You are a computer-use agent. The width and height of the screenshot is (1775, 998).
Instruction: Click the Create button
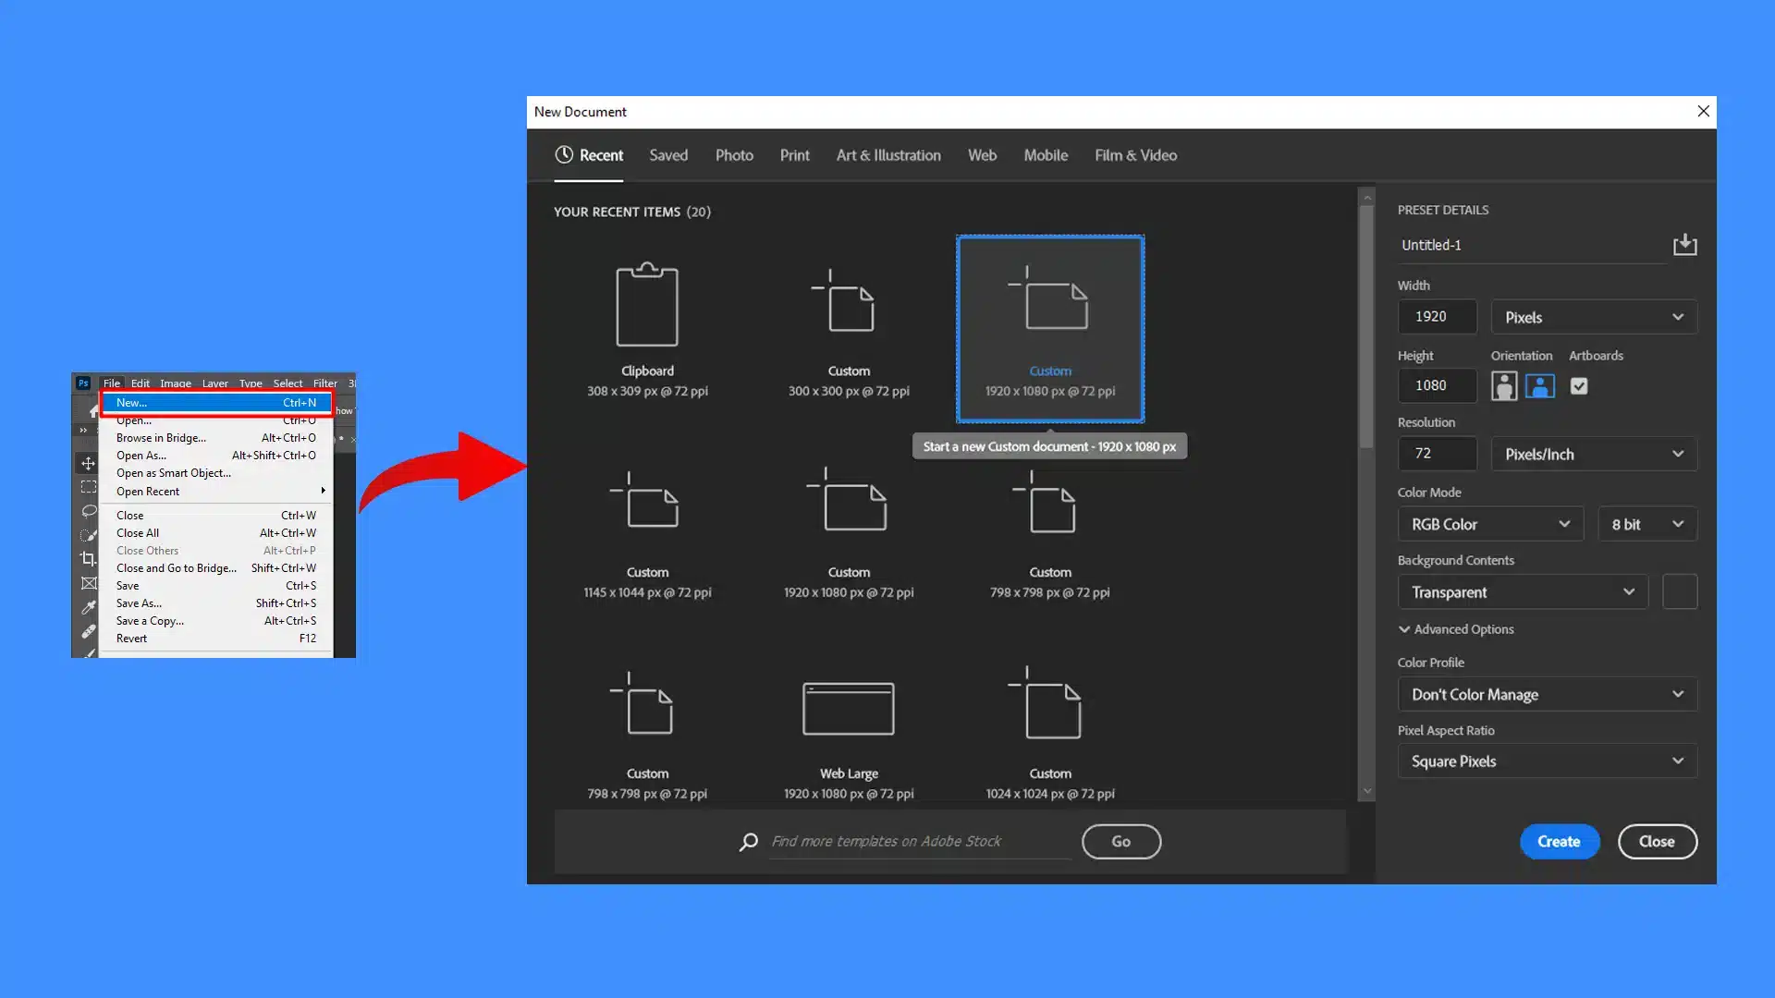coord(1559,842)
